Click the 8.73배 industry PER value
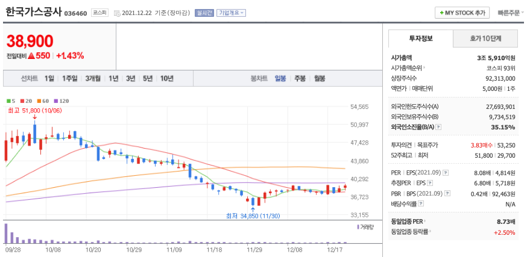 [x=506, y=221]
